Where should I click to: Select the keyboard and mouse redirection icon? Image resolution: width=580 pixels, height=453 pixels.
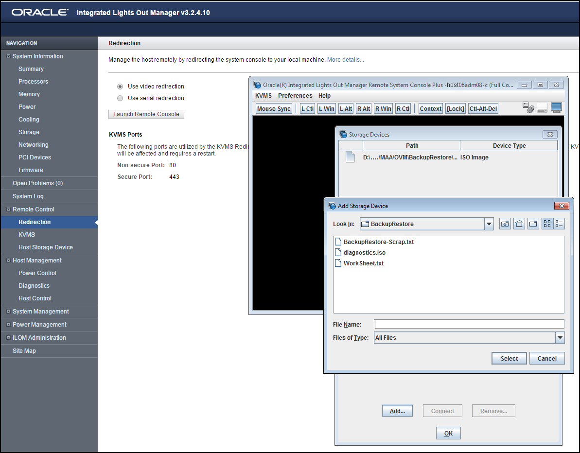(x=528, y=107)
